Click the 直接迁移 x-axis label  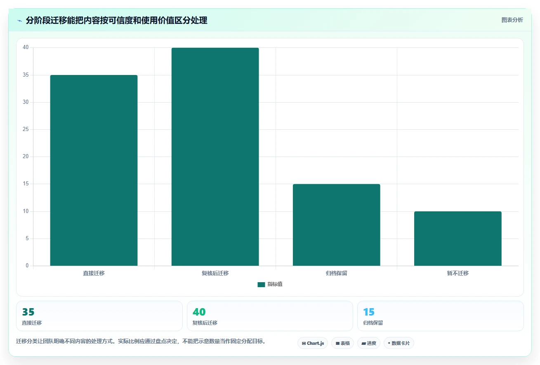click(94, 273)
